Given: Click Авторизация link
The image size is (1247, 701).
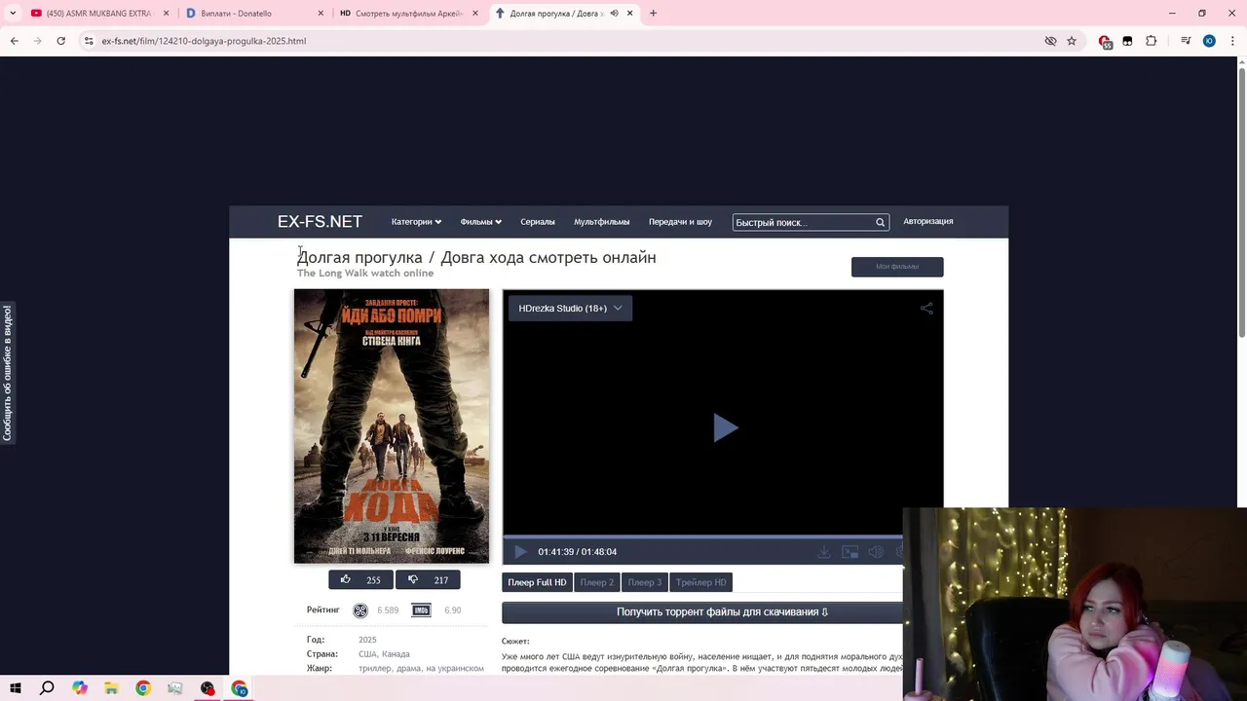Looking at the screenshot, I should [x=927, y=221].
